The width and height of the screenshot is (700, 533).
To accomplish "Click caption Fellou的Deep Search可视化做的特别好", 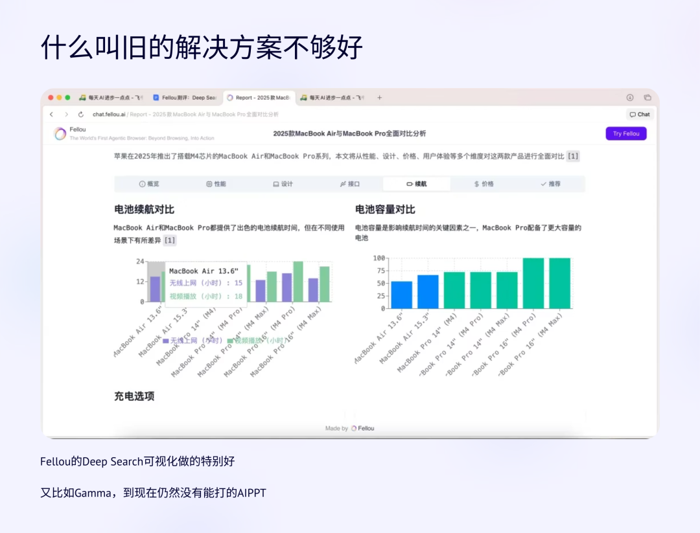I will (x=137, y=461).
